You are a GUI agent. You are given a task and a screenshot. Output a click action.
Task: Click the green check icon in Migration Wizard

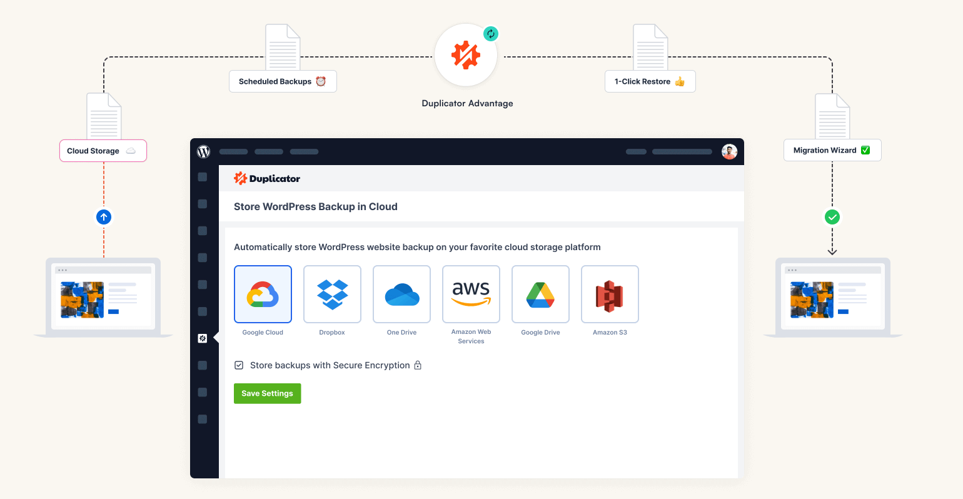coord(865,150)
